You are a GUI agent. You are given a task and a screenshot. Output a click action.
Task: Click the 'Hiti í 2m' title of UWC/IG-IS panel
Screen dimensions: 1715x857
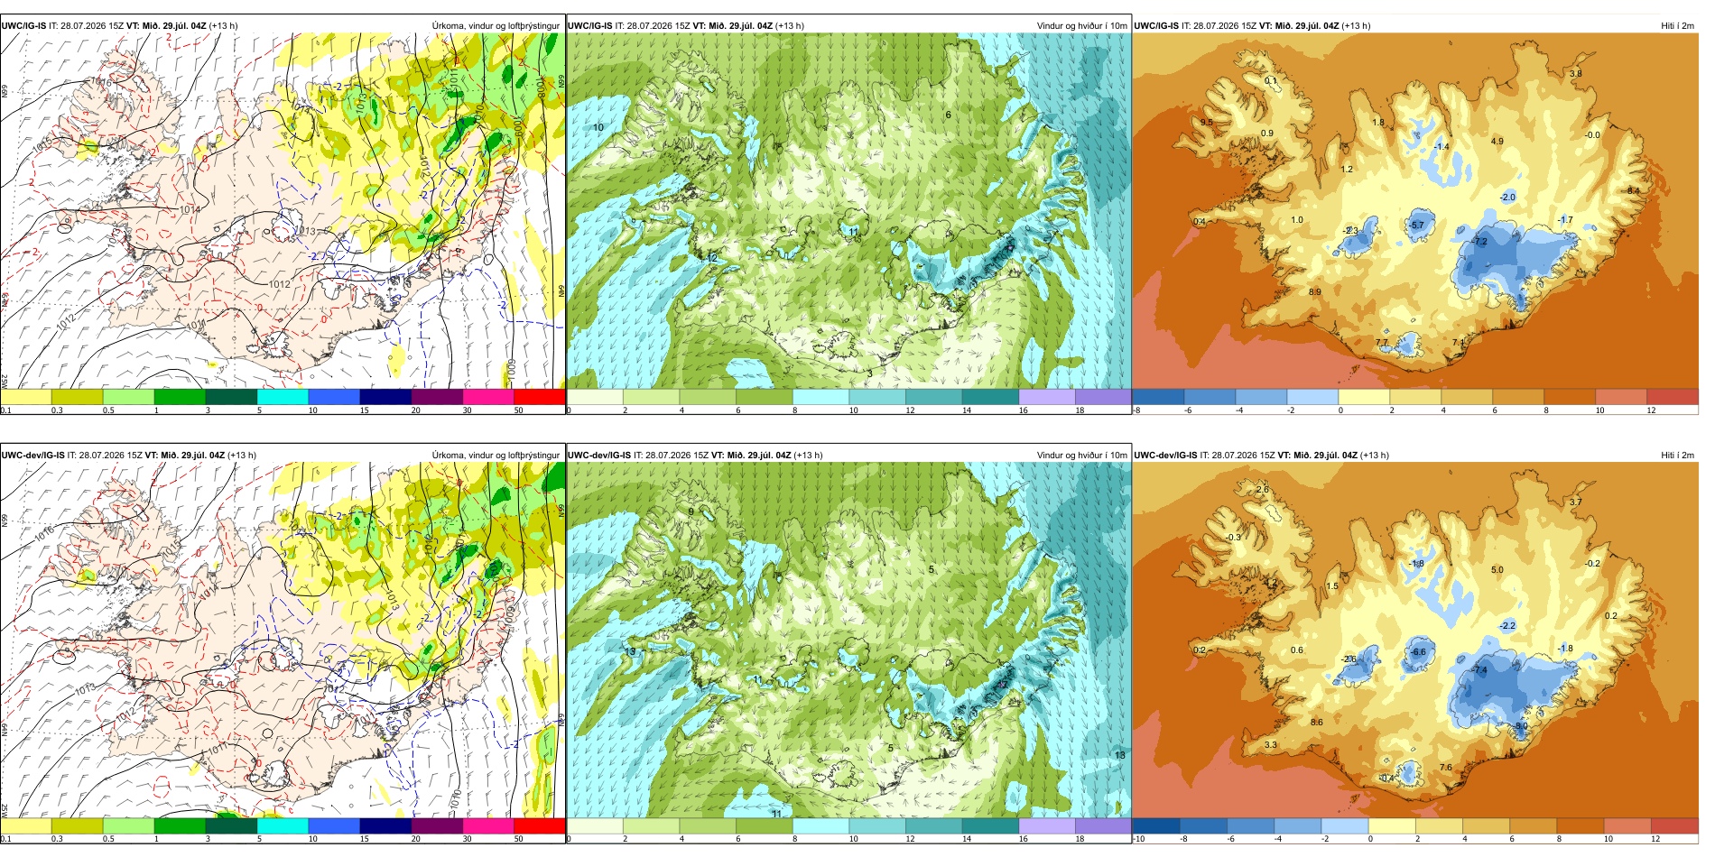tap(1677, 26)
